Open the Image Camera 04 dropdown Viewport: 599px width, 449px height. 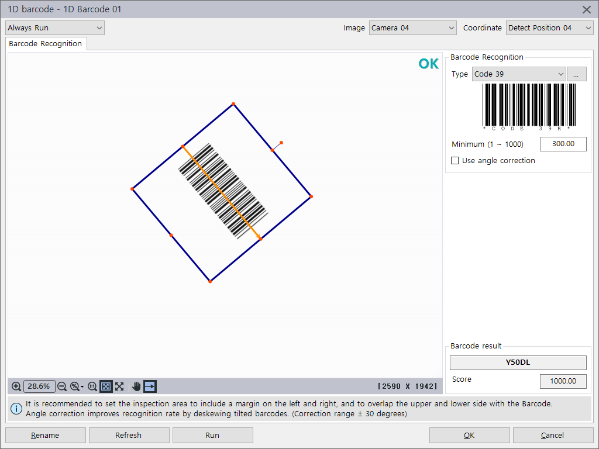(x=412, y=28)
